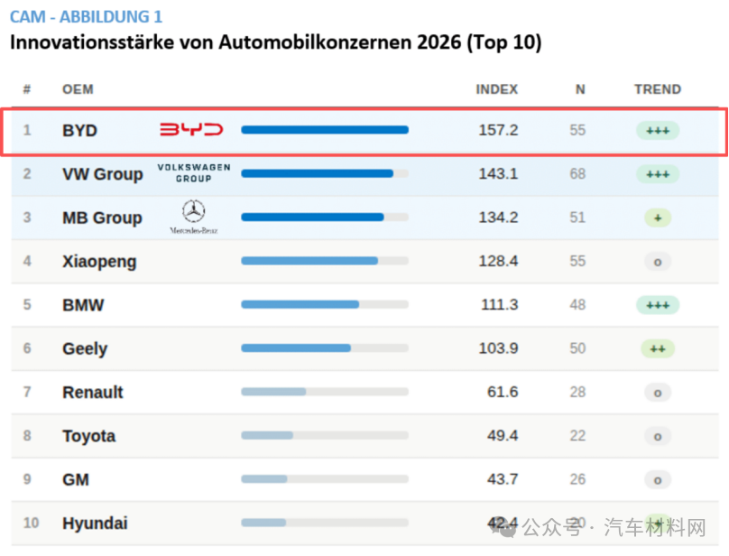This screenshot has width=729, height=556.
Task: Click MB Group's single plus trend badge
Action: tap(658, 218)
